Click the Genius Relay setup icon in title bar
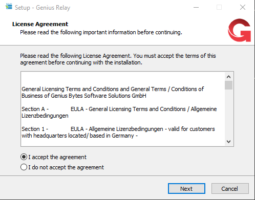This screenshot has width=255, height=200. pyautogui.click(x=9, y=7)
